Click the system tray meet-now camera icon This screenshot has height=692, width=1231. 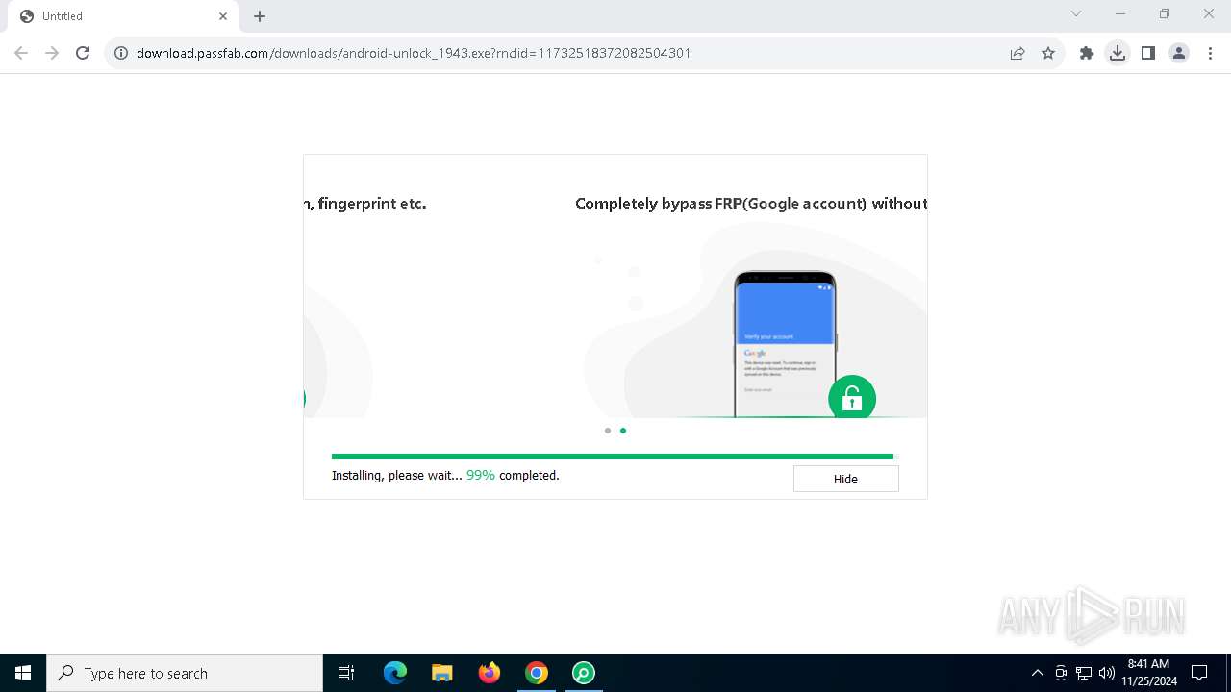(x=1061, y=673)
